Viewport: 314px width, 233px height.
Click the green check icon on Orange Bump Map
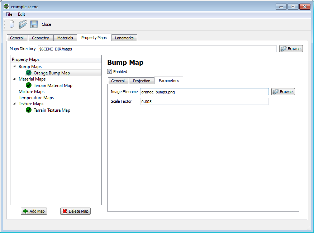tap(28, 72)
